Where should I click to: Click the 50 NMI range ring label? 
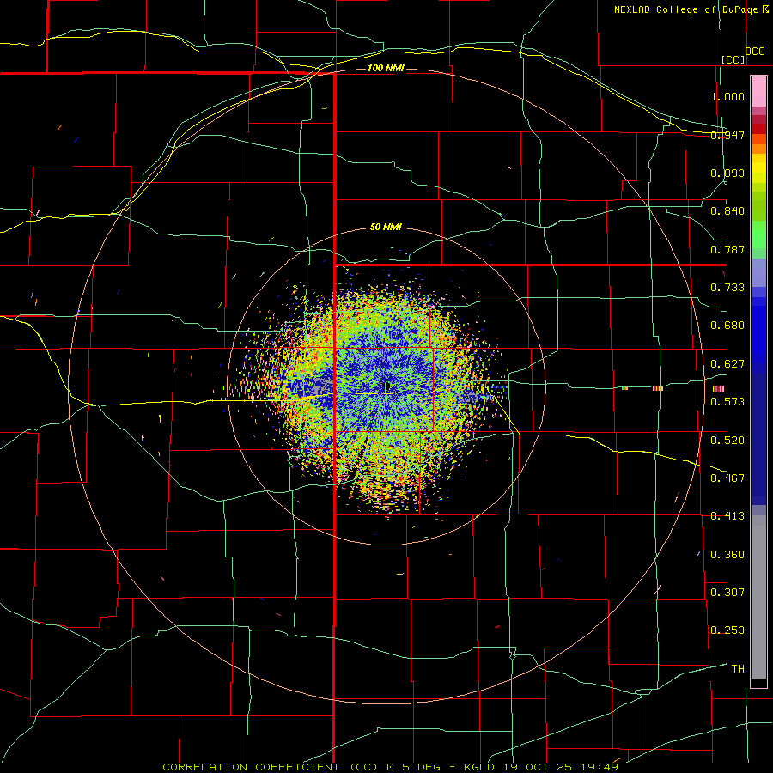[x=386, y=228]
